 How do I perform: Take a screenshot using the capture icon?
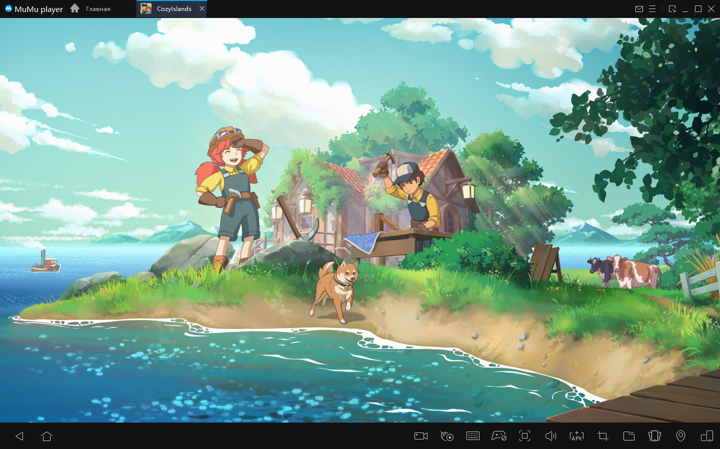point(524,436)
